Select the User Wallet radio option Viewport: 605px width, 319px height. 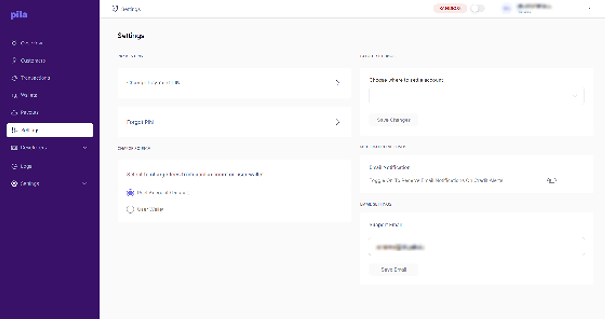130,209
